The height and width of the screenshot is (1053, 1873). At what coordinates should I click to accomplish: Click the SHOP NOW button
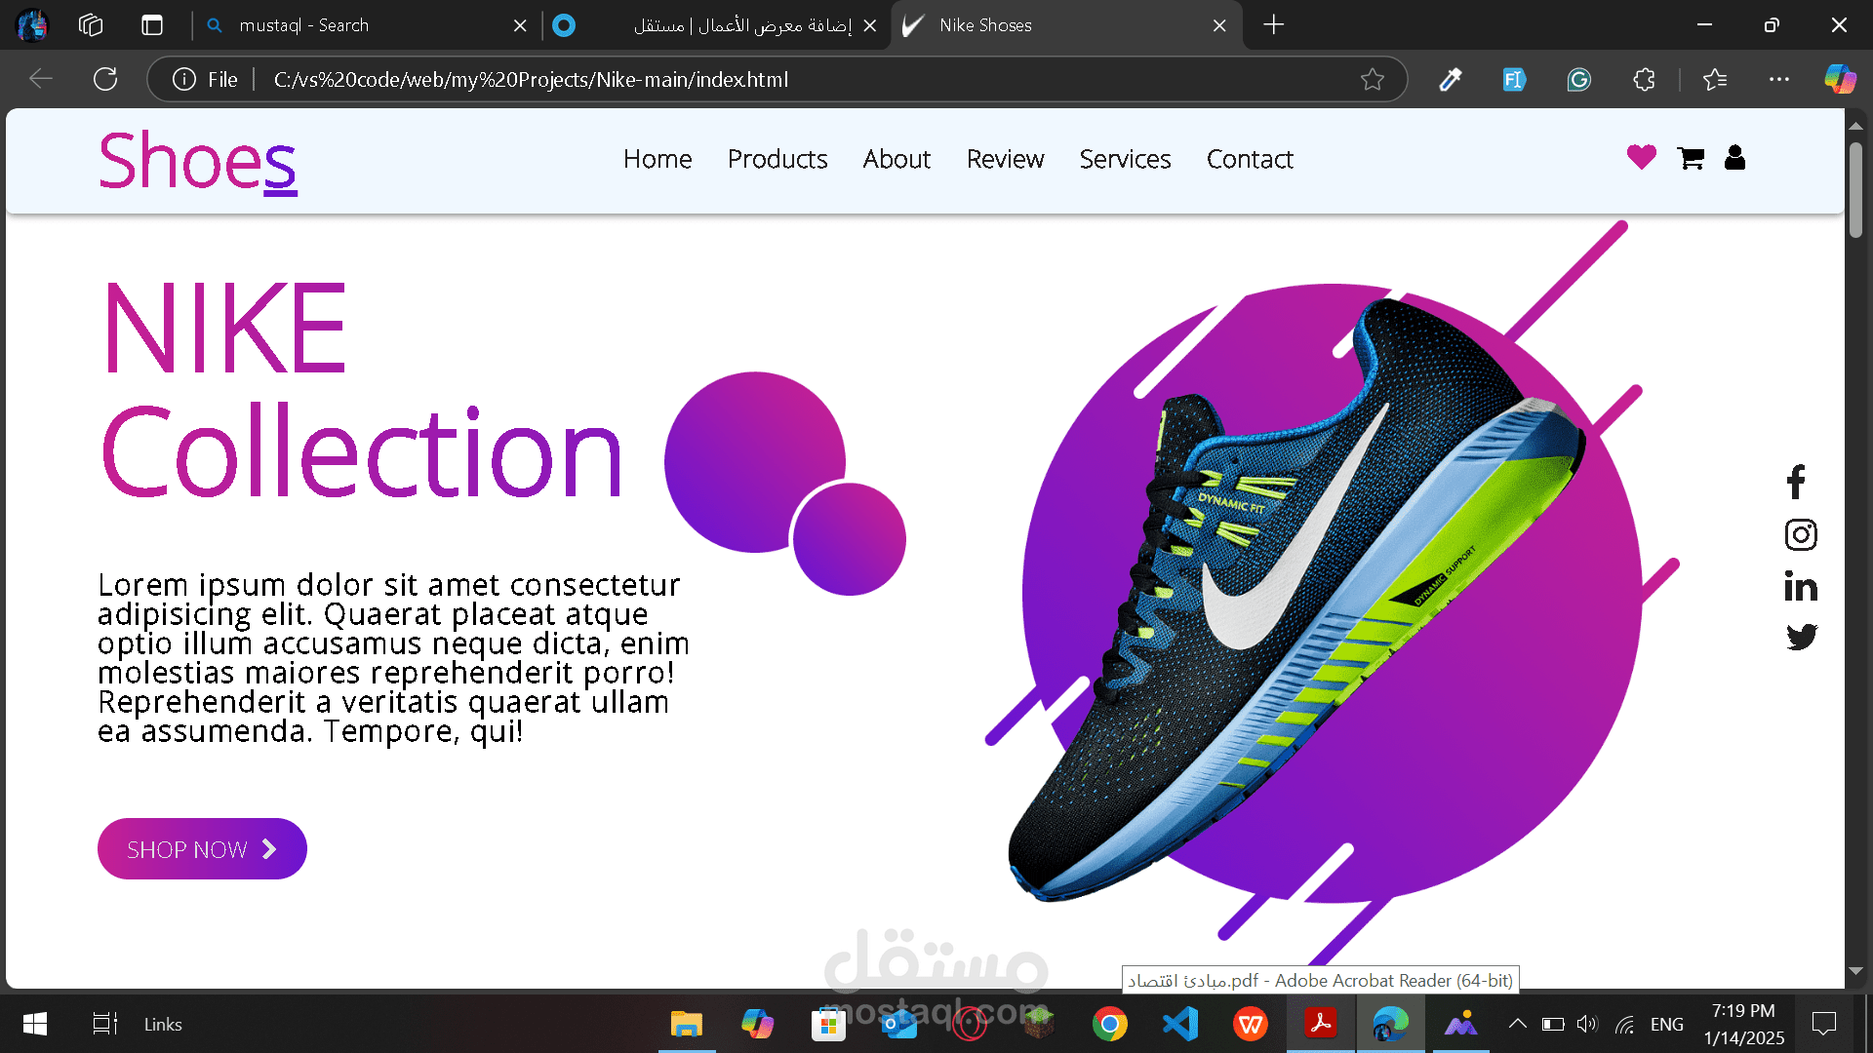point(201,848)
